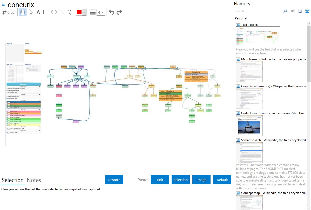Click the snapshot list scroll-up arrow
The width and height of the screenshot is (311, 210).
click(309, 24)
